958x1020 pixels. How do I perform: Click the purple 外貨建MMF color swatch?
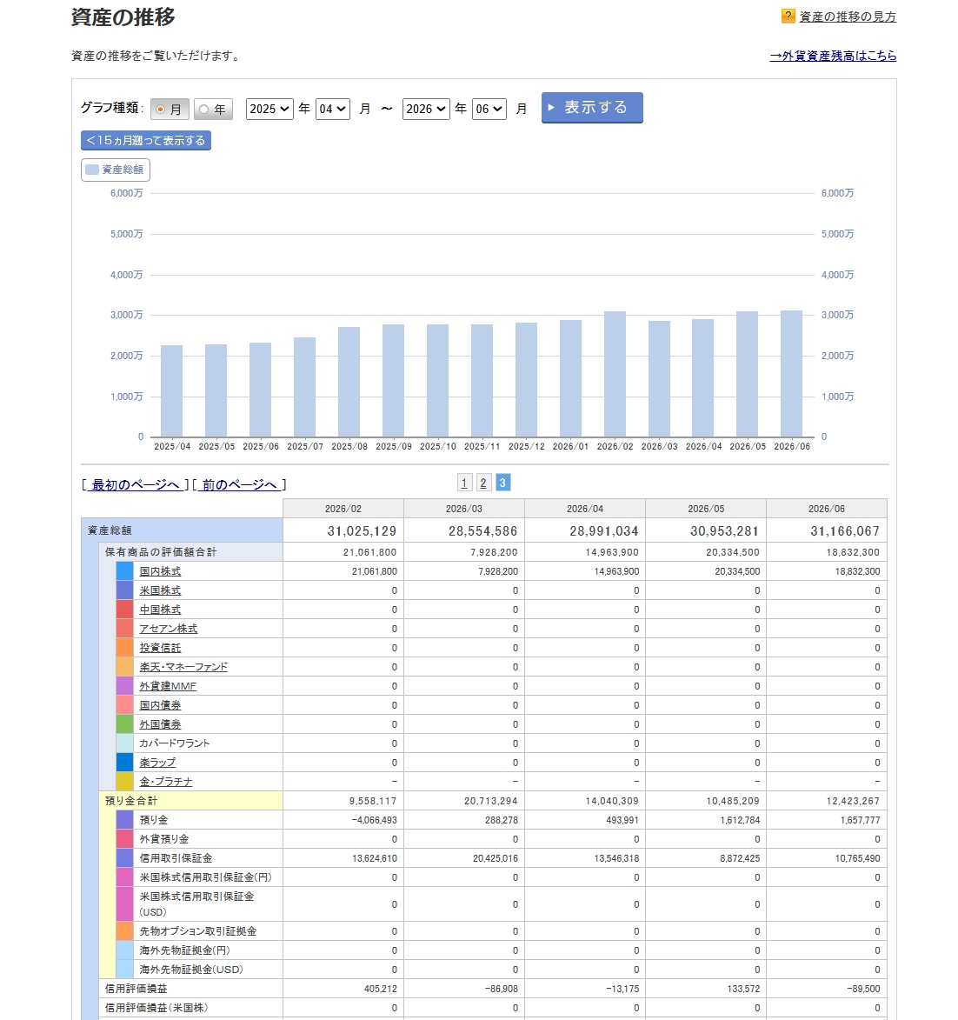(125, 685)
